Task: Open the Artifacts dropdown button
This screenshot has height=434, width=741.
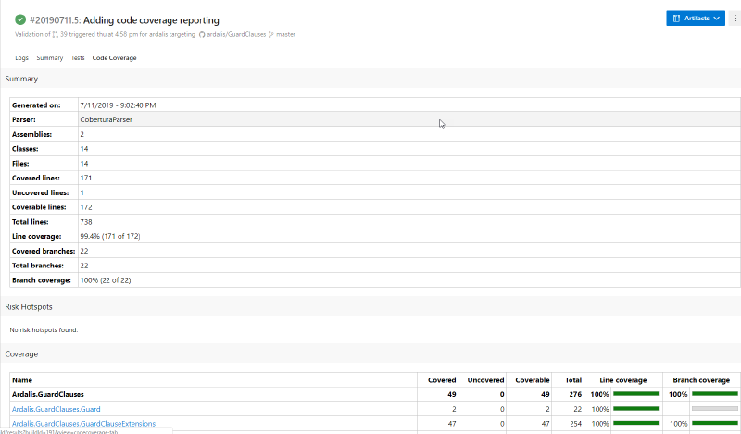Action: coord(696,18)
